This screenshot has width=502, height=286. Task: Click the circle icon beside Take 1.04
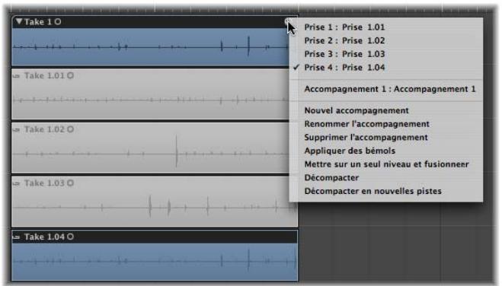pyautogui.click(x=70, y=237)
